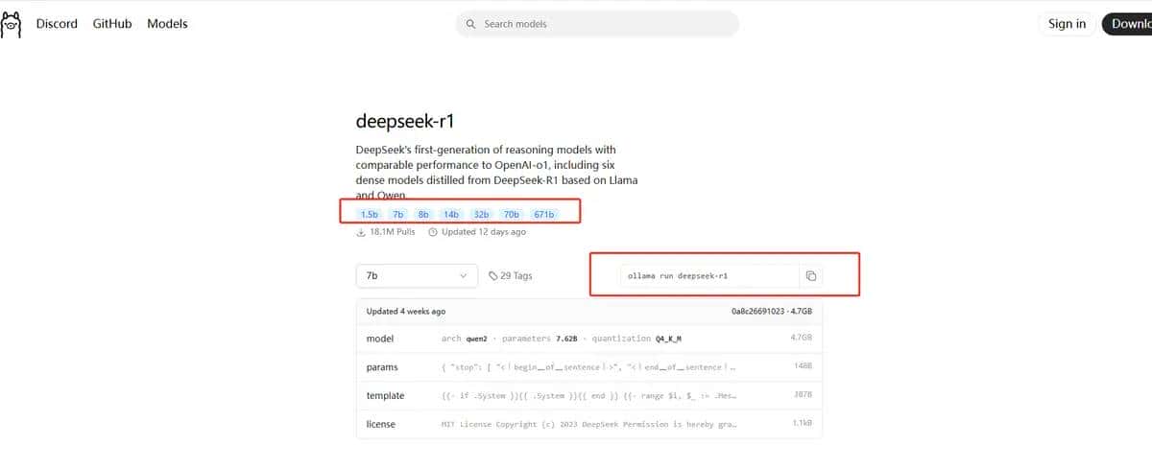Screen dimensions: 1152x469
Task: Click the pulls download icon
Action: click(361, 232)
